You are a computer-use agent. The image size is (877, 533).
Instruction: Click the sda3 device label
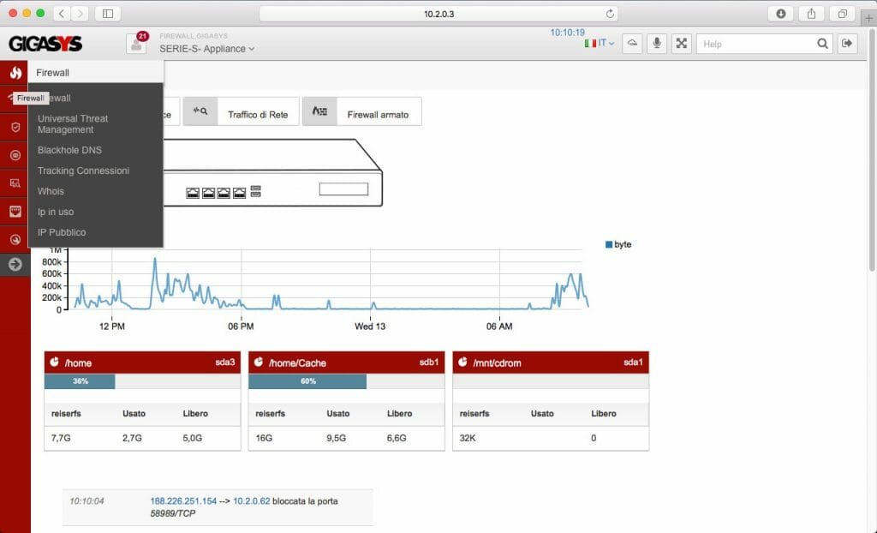point(225,362)
